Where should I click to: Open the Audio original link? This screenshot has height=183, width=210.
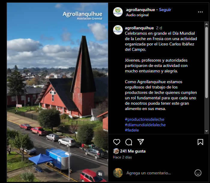click(x=137, y=15)
